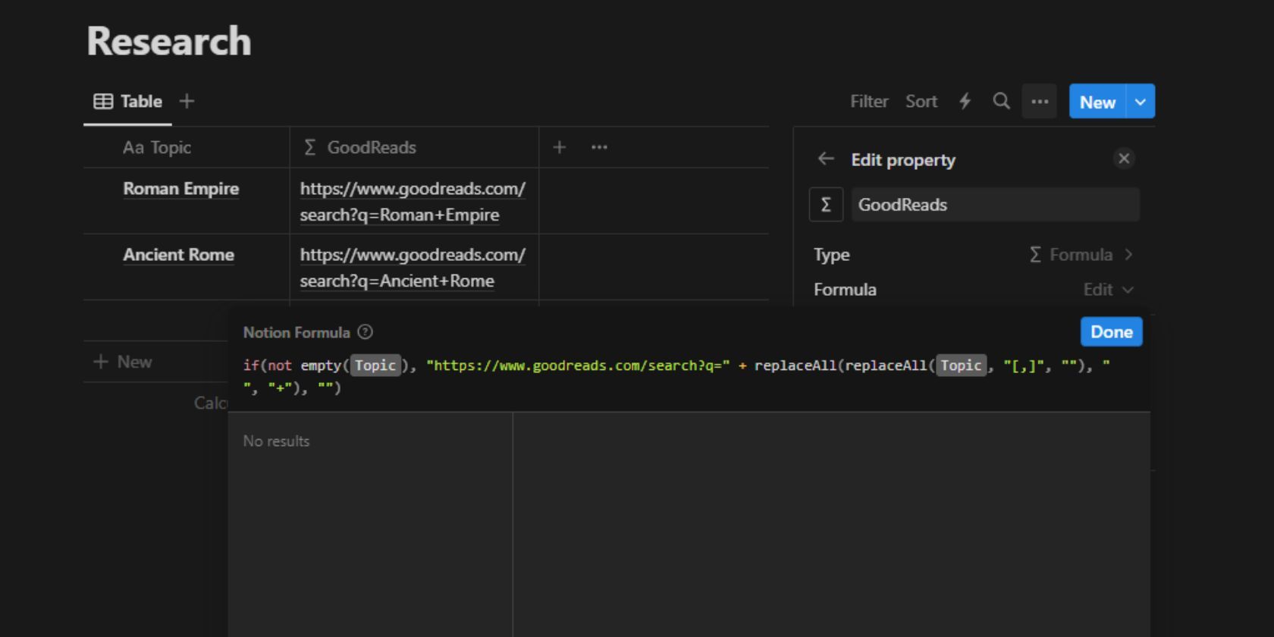
Task: Click the GoodReads property name field
Action: point(994,205)
